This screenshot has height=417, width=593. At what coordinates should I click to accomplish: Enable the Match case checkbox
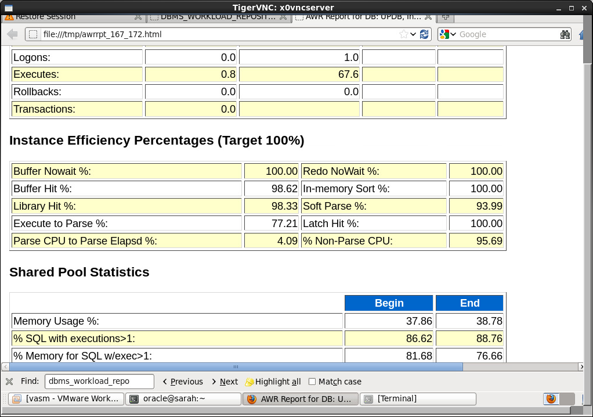pyautogui.click(x=312, y=382)
